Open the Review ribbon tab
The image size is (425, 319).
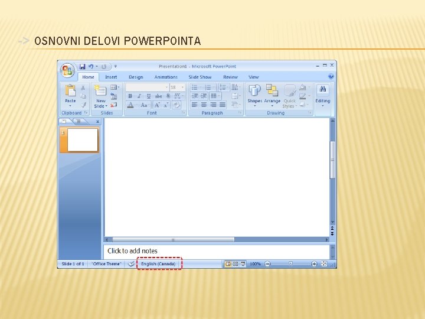(x=230, y=77)
